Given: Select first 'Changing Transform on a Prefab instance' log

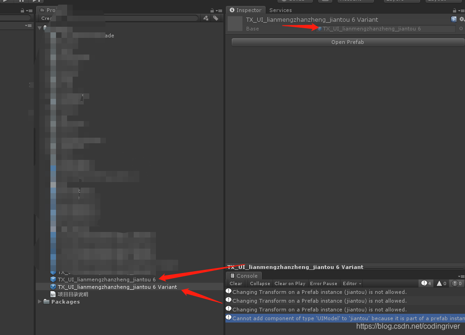Looking at the screenshot, I should (x=345, y=292).
